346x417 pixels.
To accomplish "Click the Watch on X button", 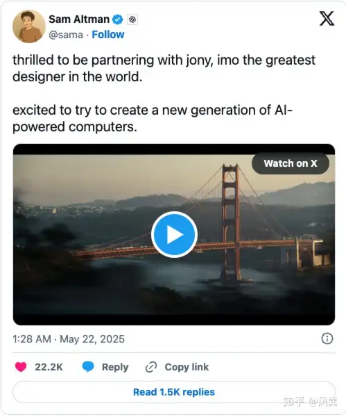I will [x=291, y=163].
